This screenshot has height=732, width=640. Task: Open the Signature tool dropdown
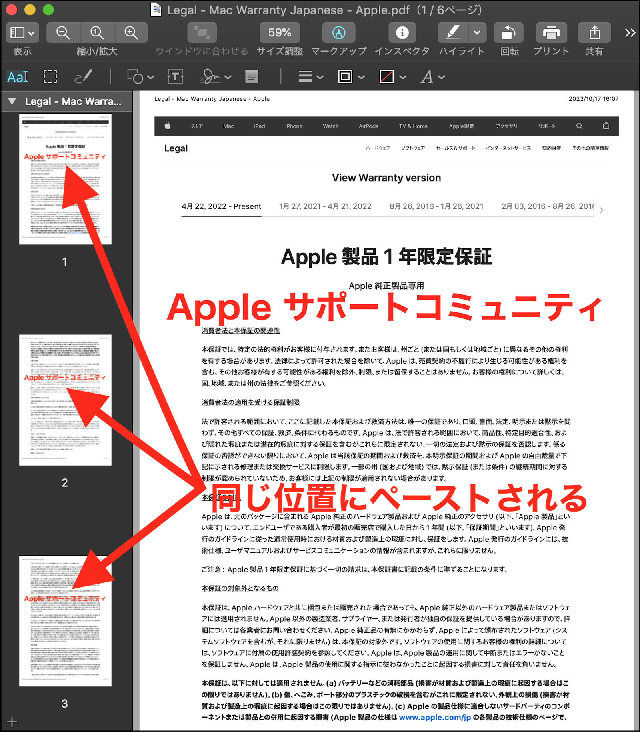[216, 76]
